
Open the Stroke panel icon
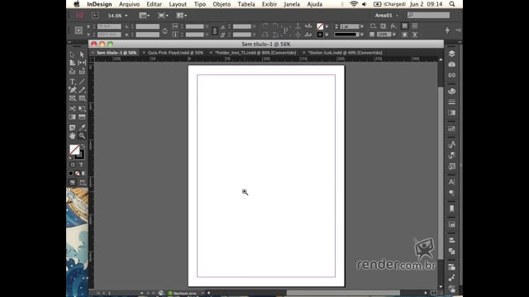tap(452, 102)
